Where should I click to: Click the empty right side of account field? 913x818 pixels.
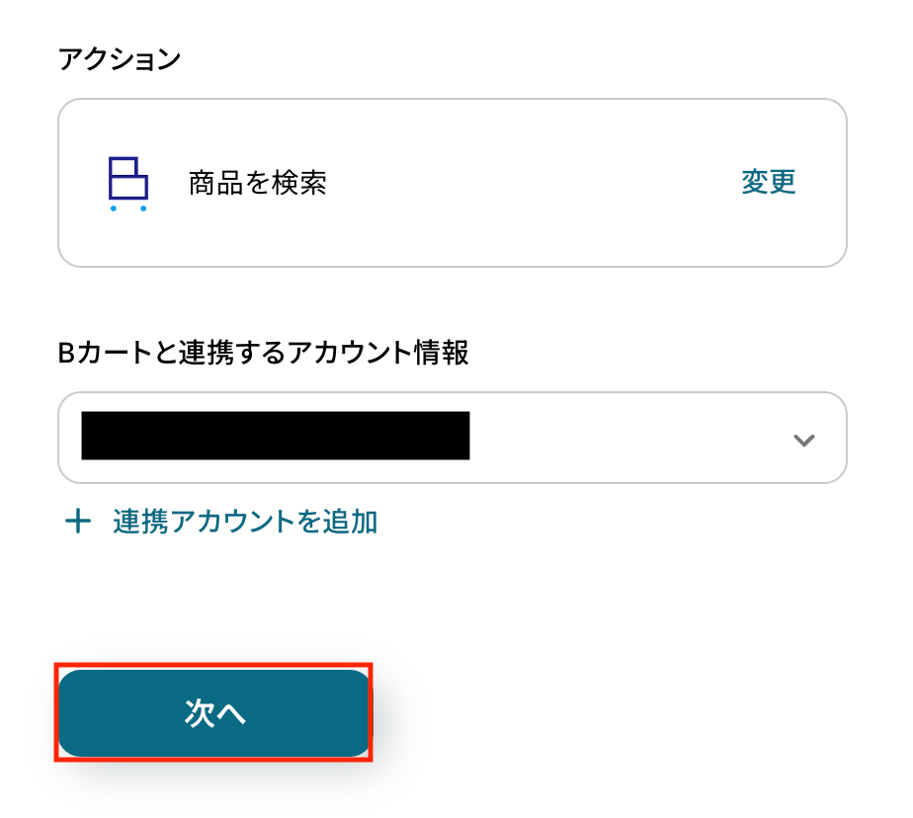click(632, 438)
